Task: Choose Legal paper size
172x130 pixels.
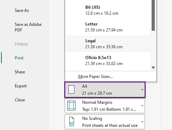Action: click(108, 44)
